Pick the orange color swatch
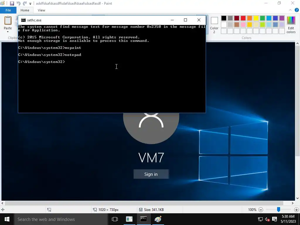Screen dimensions: 300x225 [x=250, y=18]
